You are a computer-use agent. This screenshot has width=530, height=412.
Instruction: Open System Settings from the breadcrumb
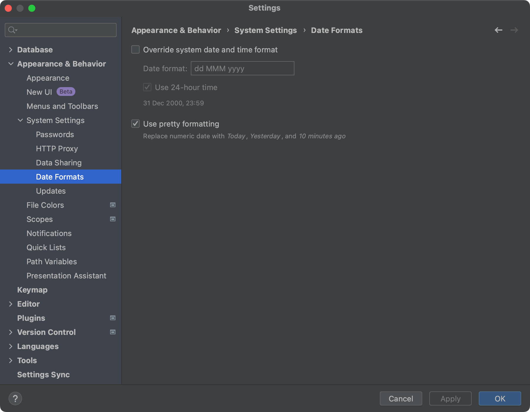point(265,30)
